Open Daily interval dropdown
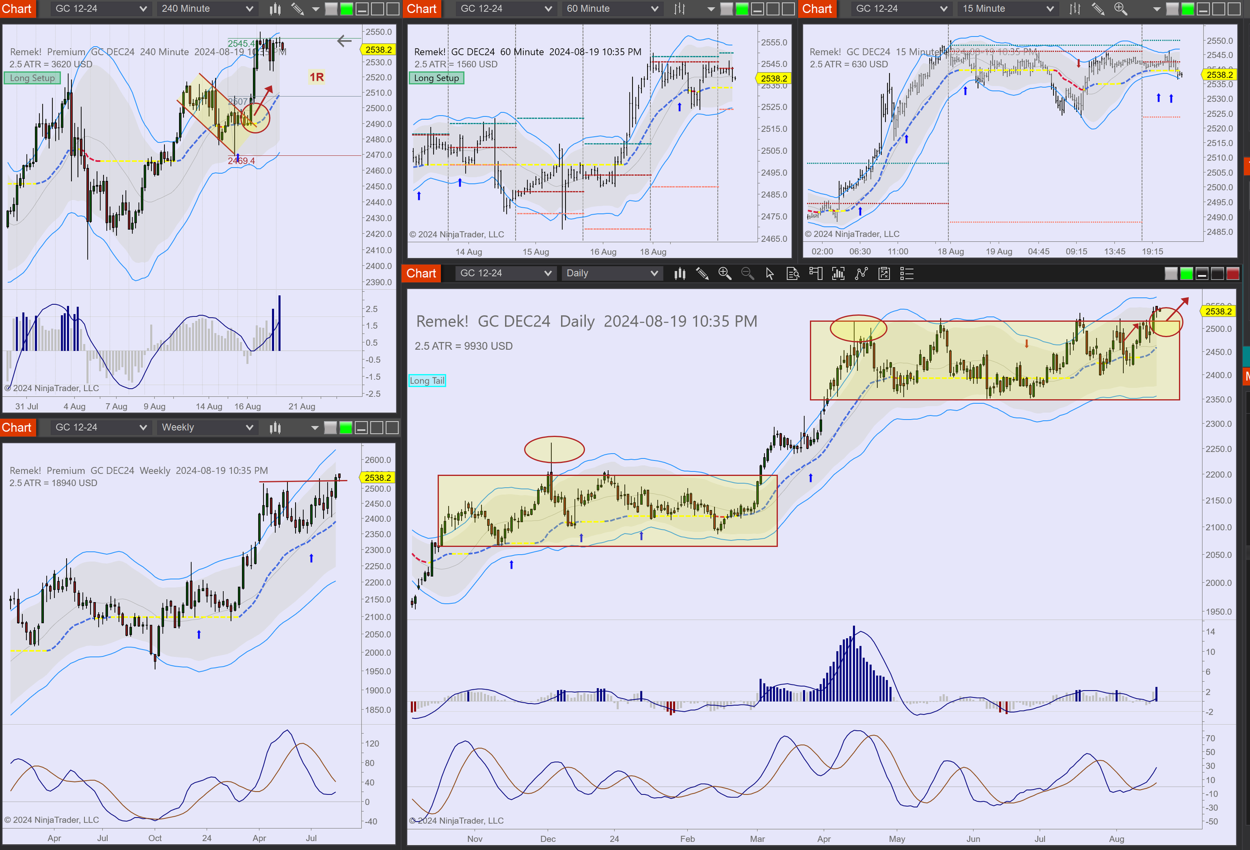This screenshot has height=850, width=1250. (611, 273)
